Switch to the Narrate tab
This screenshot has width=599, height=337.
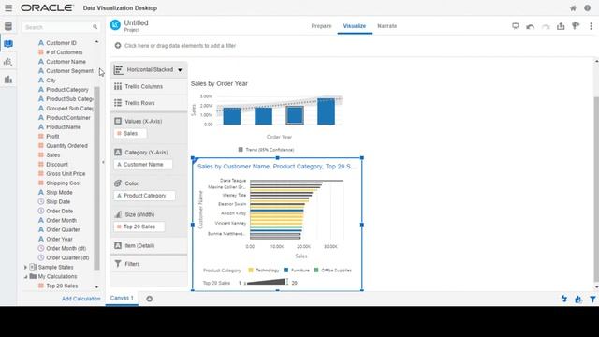pyautogui.click(x=387, y=26)
